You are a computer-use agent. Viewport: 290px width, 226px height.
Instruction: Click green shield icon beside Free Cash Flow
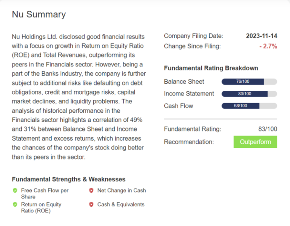tap(15, 191)
